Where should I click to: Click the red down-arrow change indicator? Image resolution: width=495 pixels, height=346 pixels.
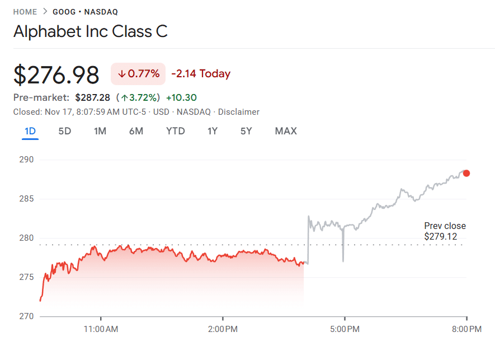pos(122,74)
